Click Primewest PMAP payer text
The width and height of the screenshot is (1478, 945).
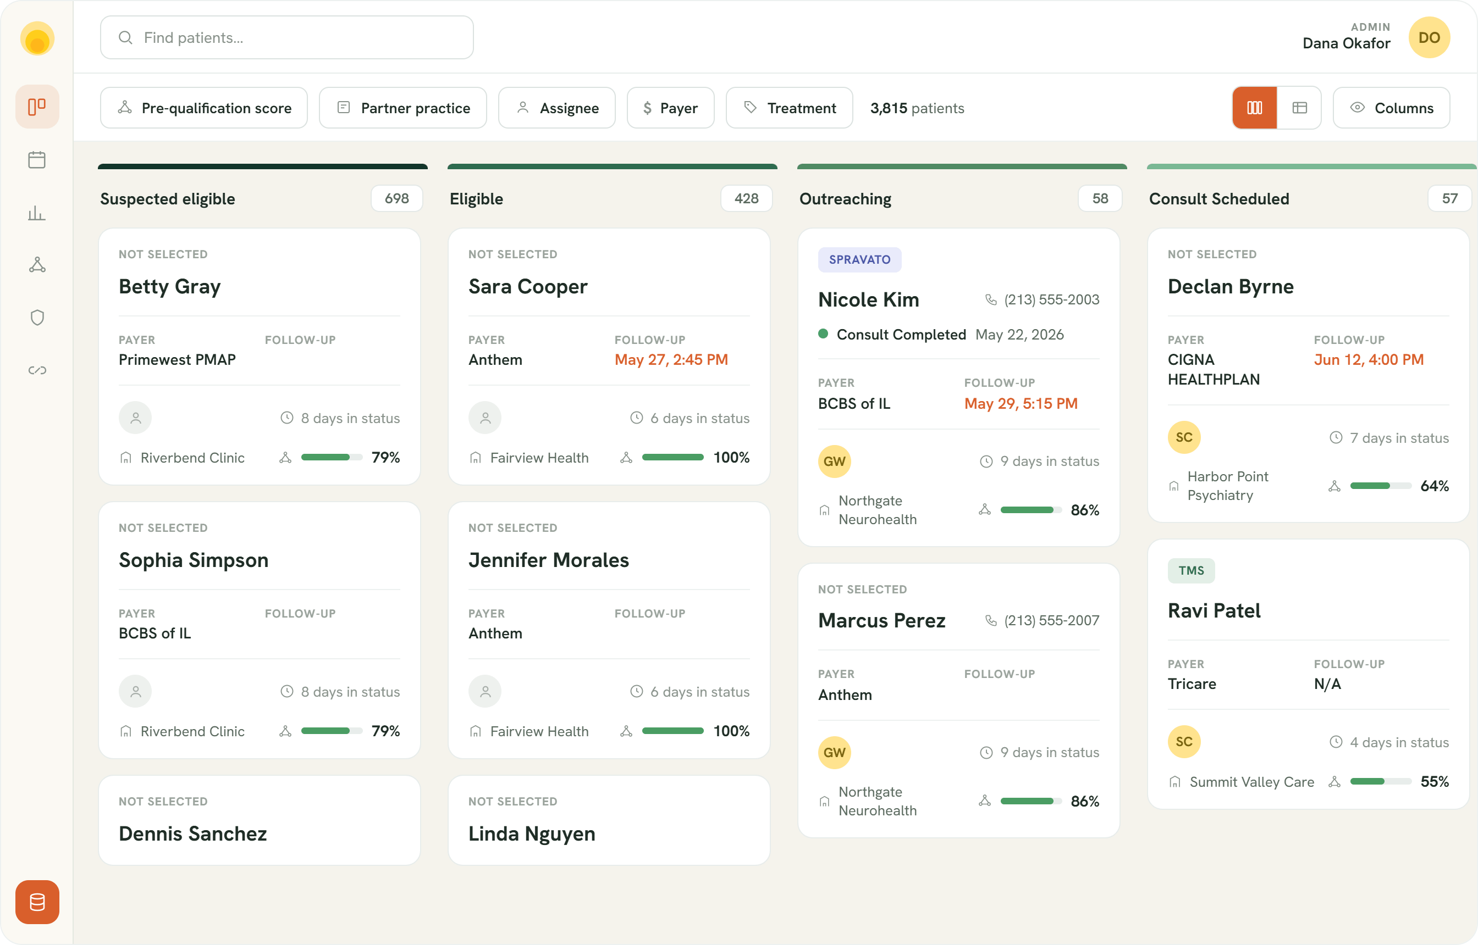(x=177, y=359)
